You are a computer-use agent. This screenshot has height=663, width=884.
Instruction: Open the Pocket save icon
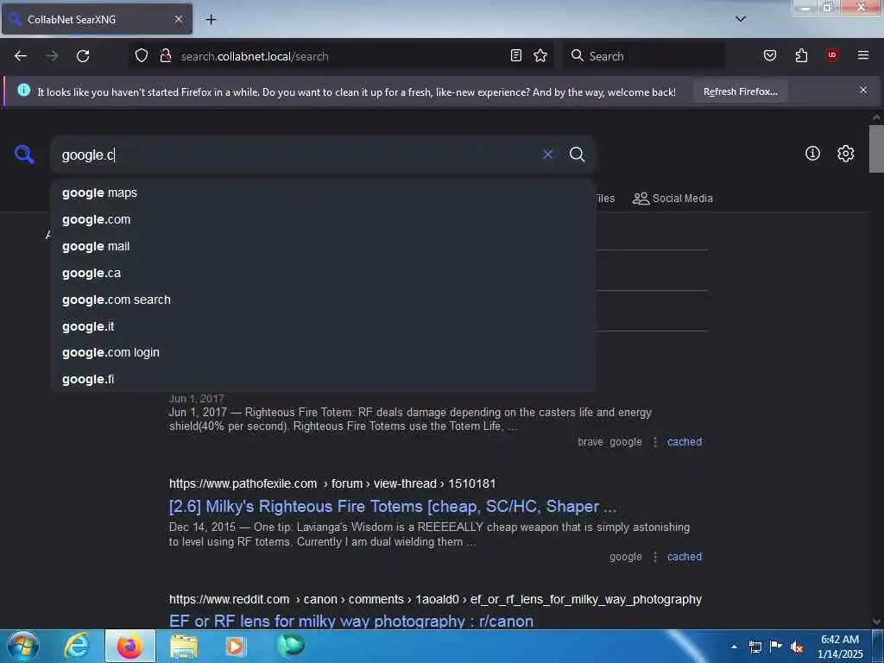(x=769, y=55)
